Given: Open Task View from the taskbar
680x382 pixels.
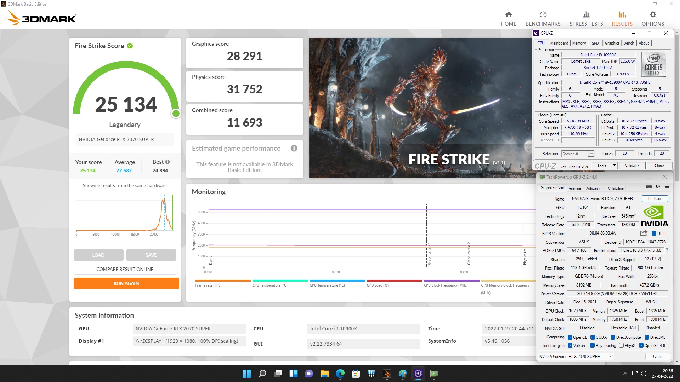Looking at the screenshot, I should tap(278, 374).
